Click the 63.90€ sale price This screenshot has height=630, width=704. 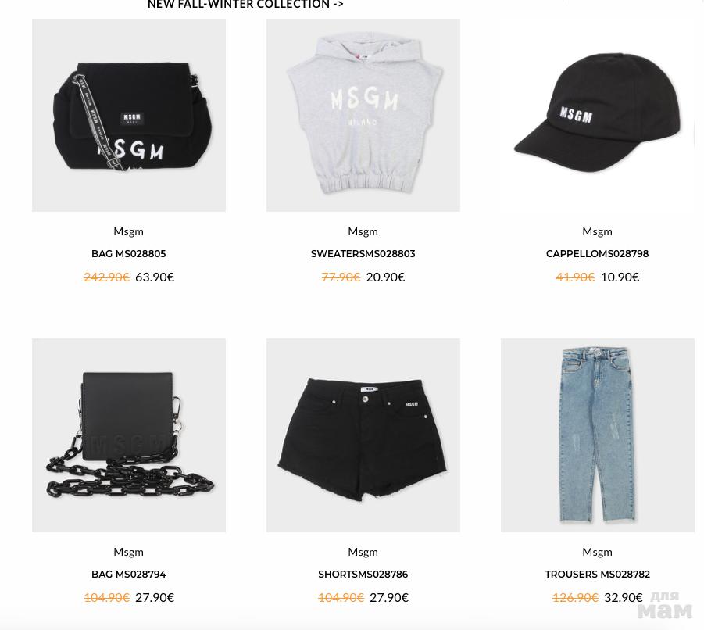pos(155,277)
